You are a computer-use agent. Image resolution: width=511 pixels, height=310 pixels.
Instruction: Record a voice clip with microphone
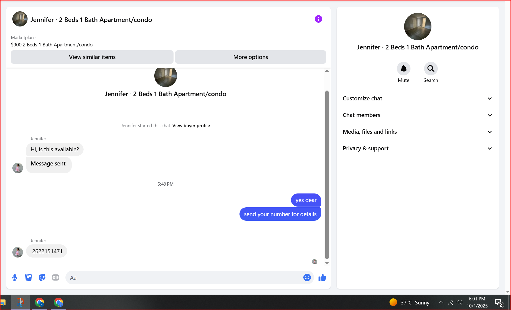coord(15,278)
